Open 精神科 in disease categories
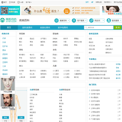 point(5,74)
